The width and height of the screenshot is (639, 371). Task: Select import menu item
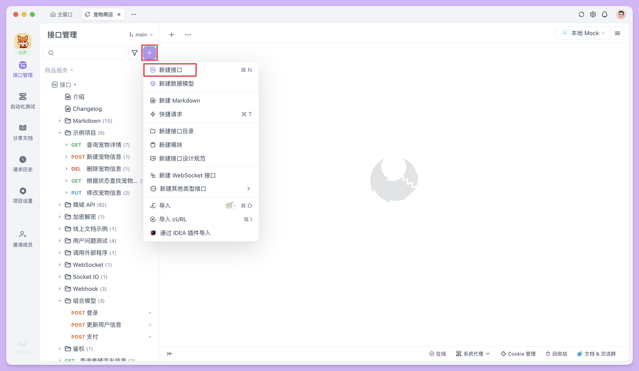pyautogui.click(x=201, y=206)
